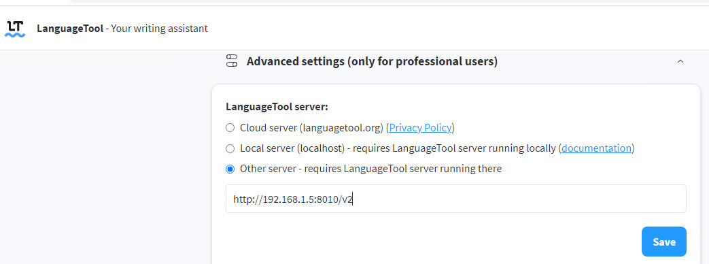Click the Advanced settings switches icon
The image size is (709, 264).
click(x=232, y=61)
